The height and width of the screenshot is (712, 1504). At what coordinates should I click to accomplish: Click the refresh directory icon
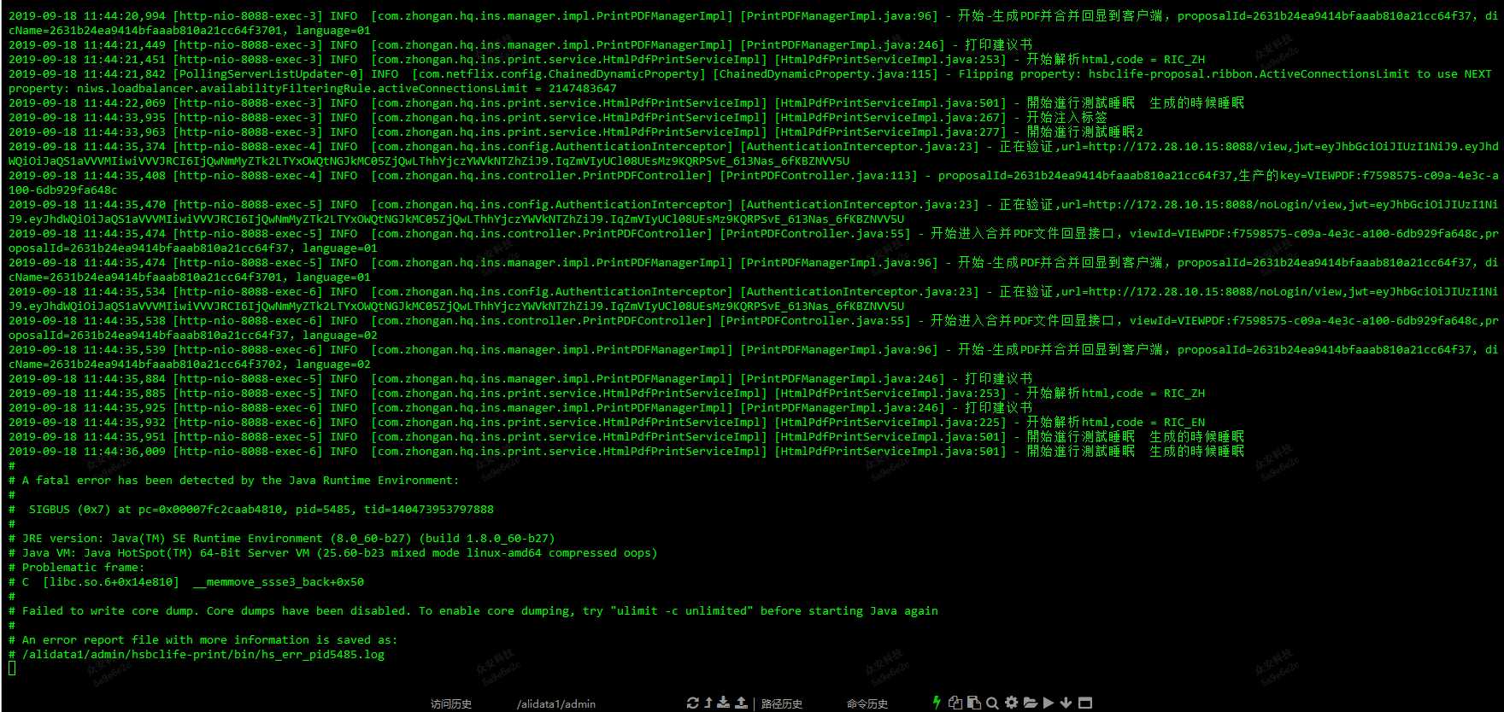692,703
